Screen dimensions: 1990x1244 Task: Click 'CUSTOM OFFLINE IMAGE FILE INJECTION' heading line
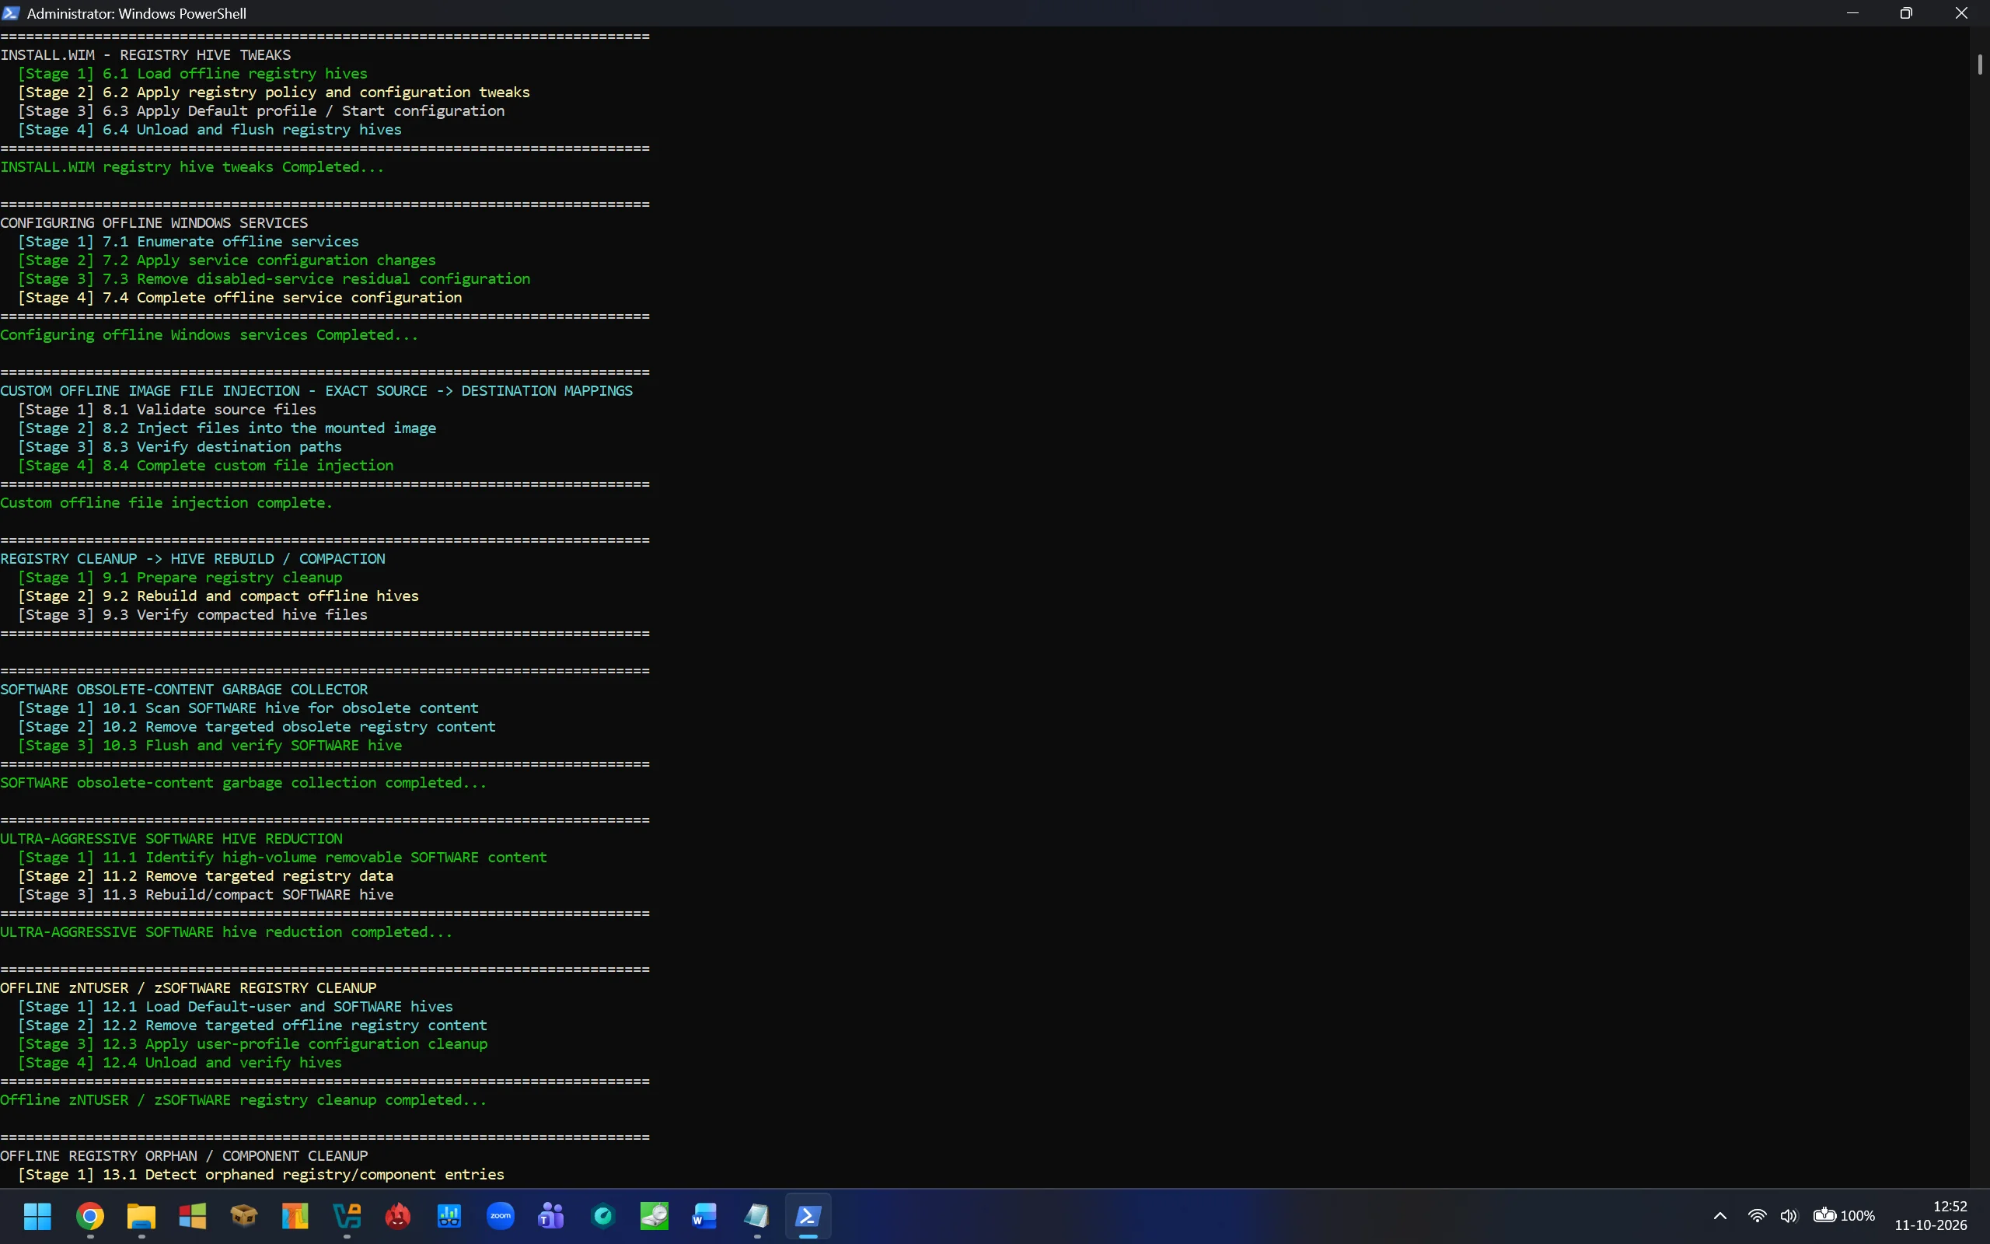coord(316,391)
